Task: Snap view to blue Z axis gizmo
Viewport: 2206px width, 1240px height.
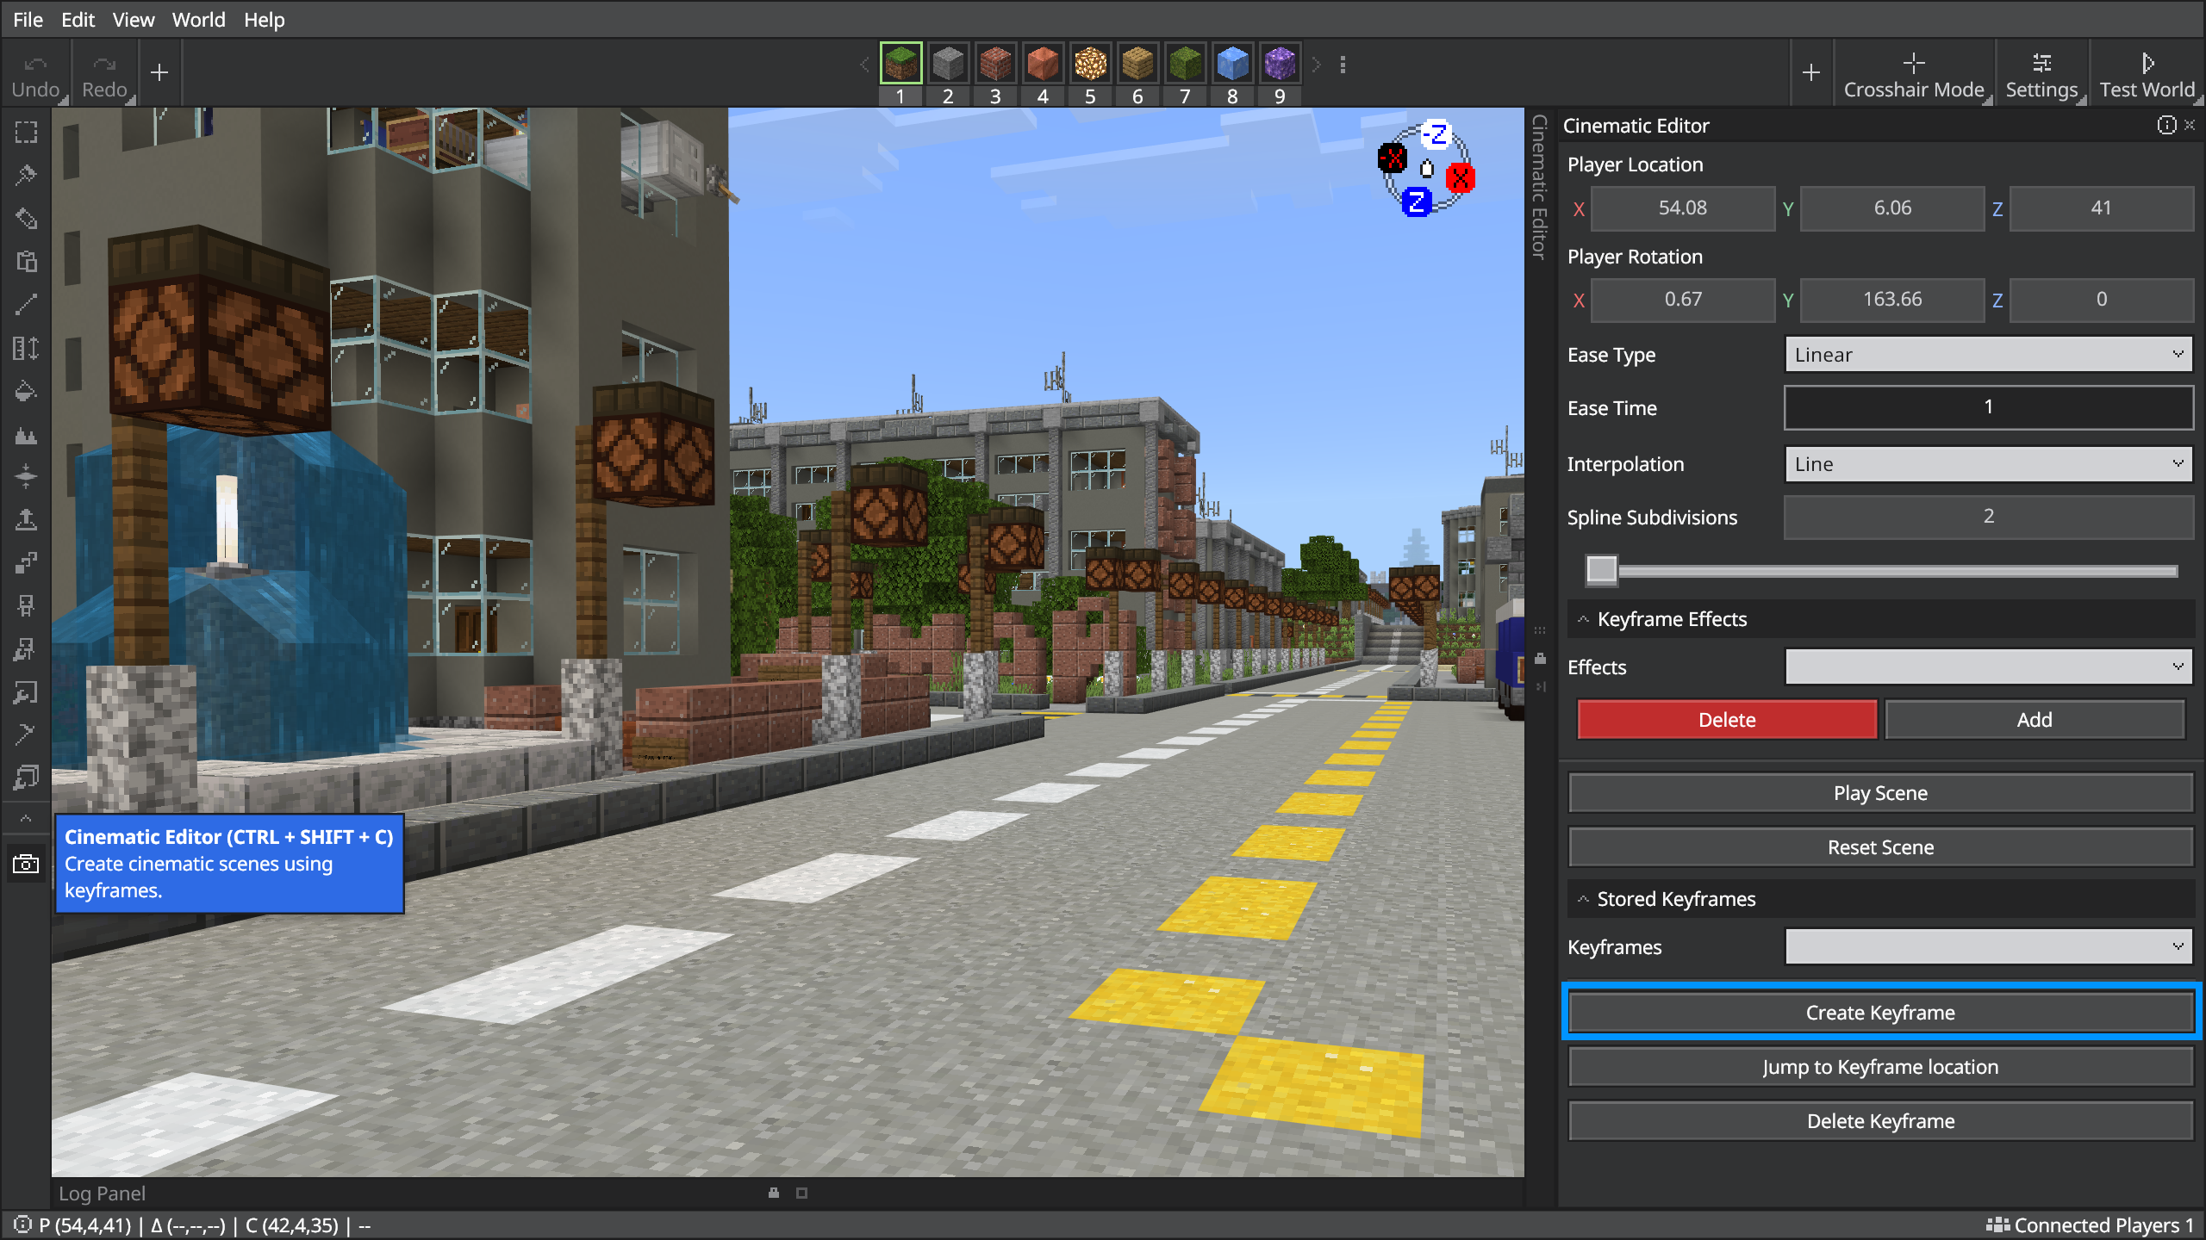Action: (x=1416, y=202)
